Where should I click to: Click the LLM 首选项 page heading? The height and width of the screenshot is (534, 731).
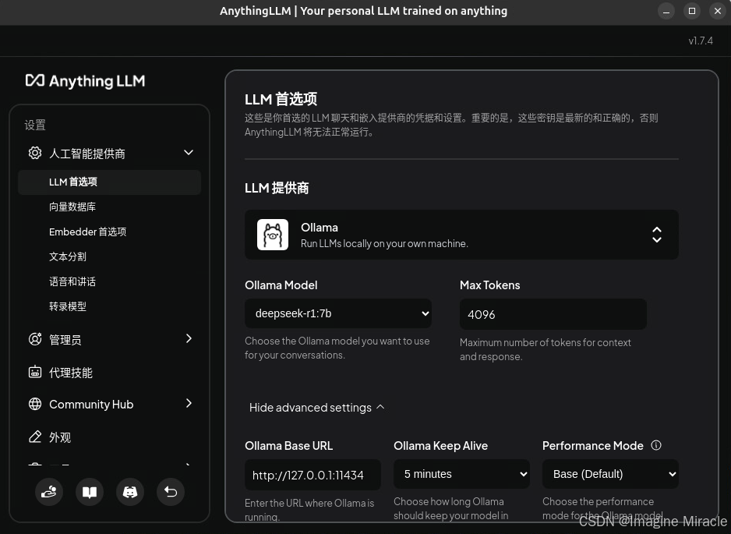pyautogui.click(x=281, y=99)
